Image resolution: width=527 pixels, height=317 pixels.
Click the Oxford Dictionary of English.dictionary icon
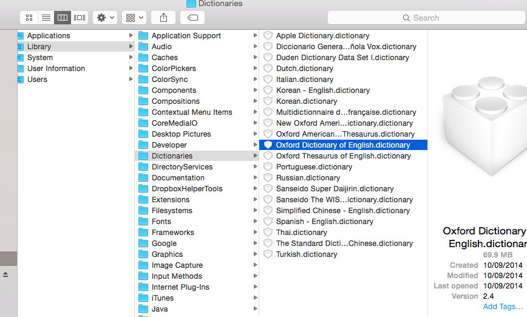(x=268, y=145)
